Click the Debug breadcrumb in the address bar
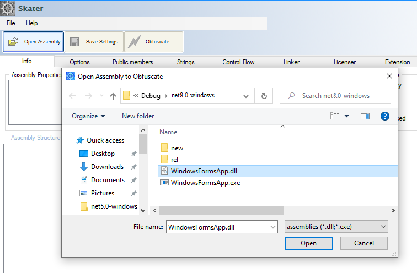417x273 pixels. point(151,96)
